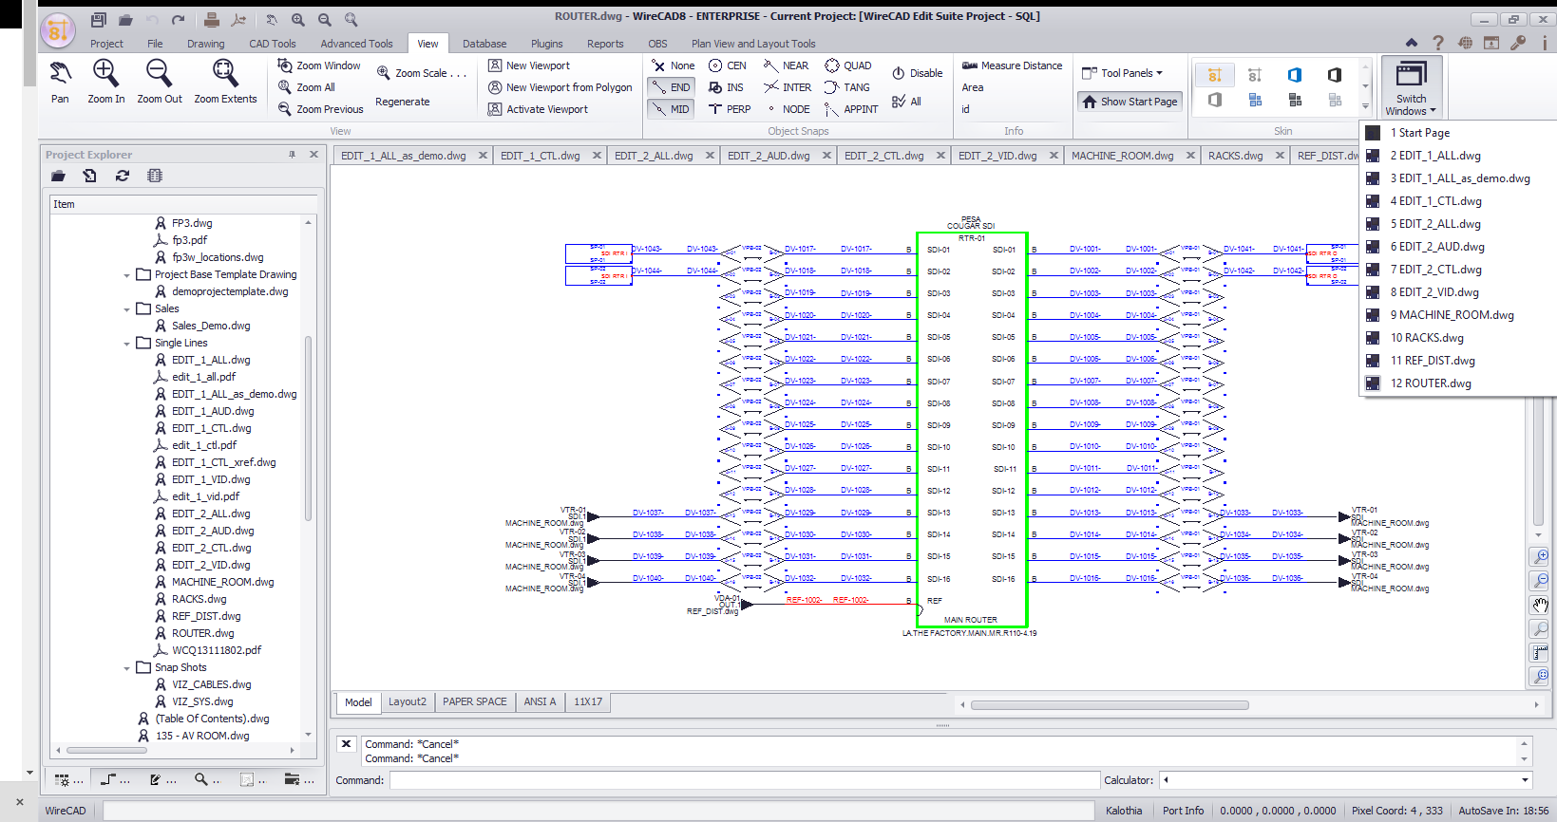1557x822 pixels.
Task: Toggle NODE object snap
Action: pos(787,109)
